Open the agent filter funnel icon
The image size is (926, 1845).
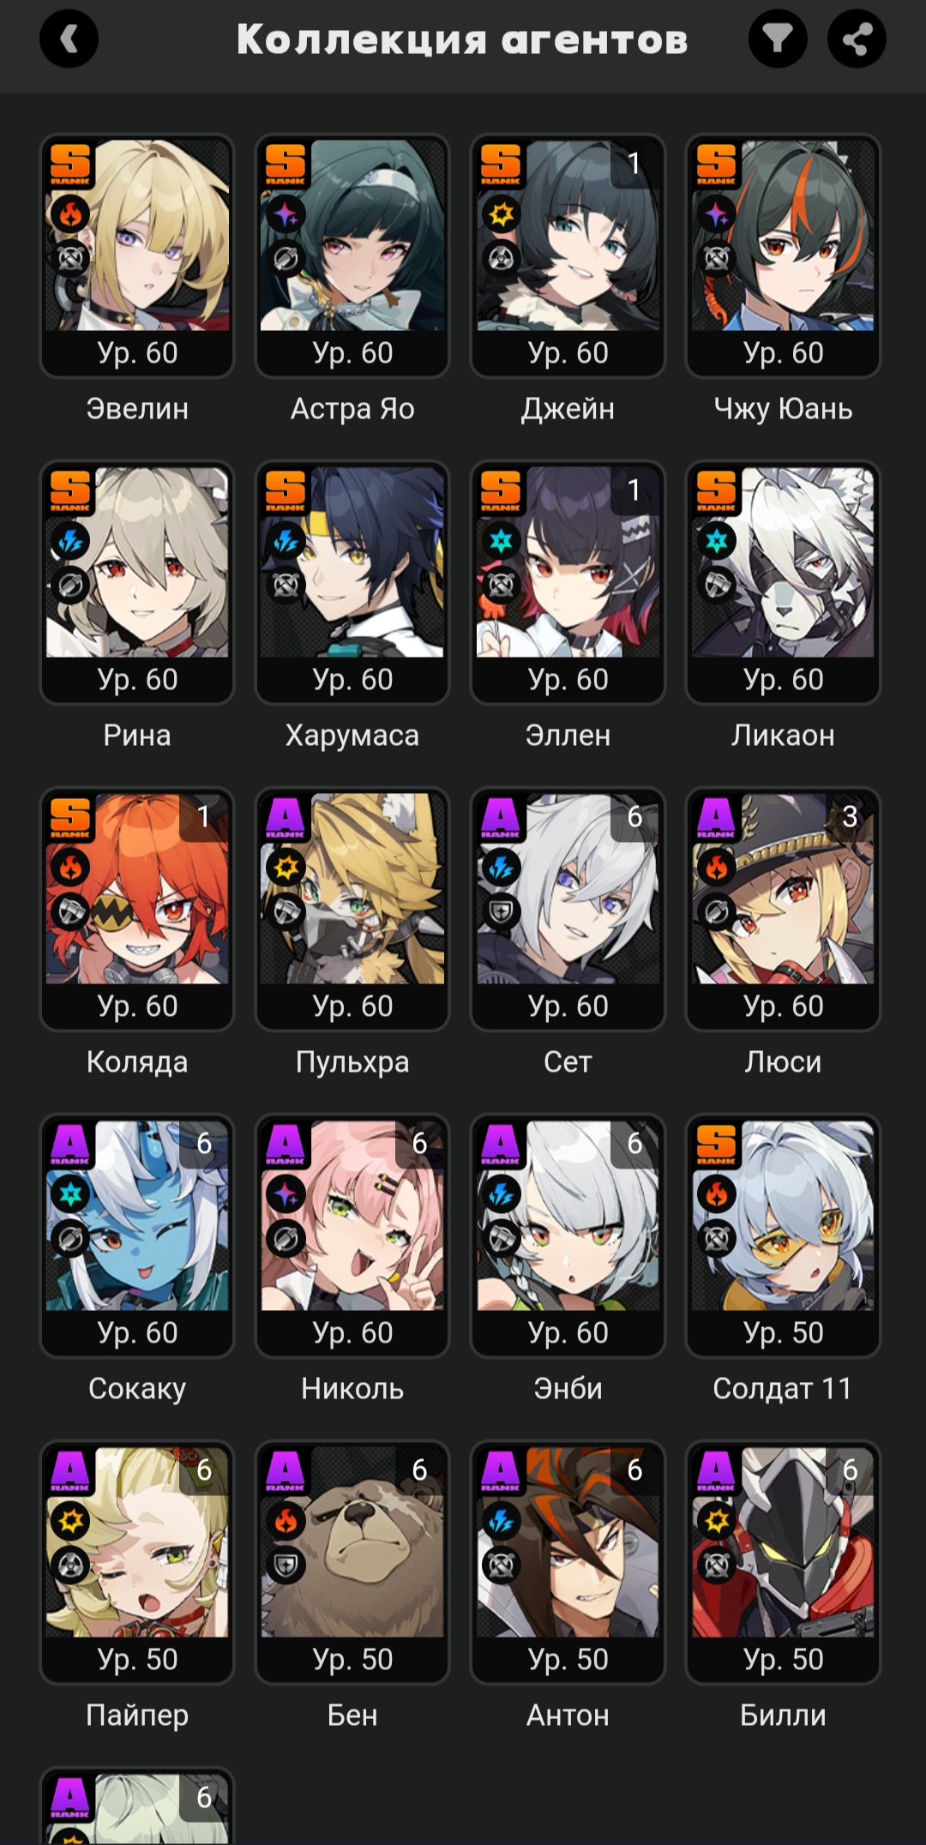[778, 39]
